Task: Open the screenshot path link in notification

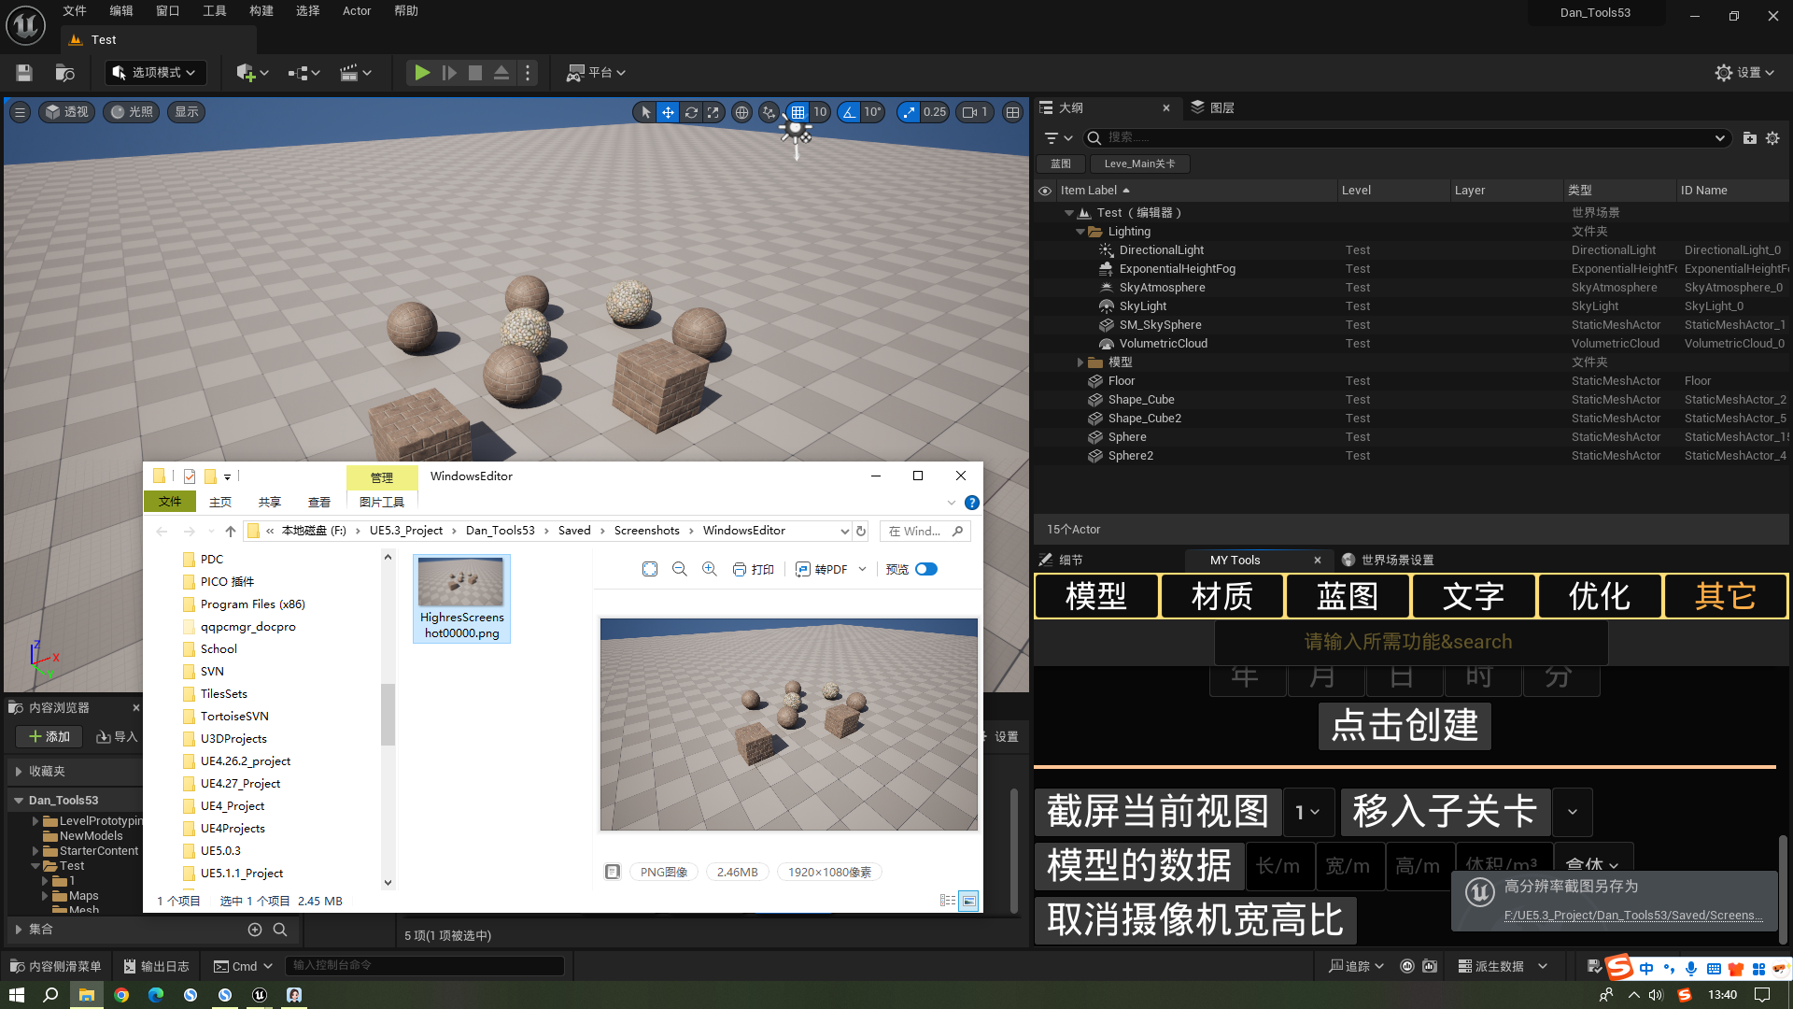Action: click(x=1633, y=916)
